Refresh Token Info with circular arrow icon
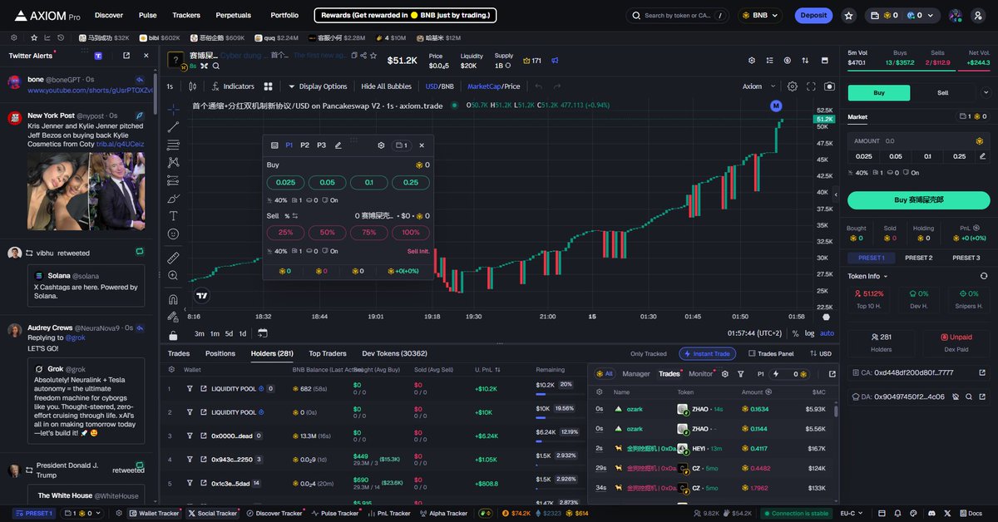 (984, 276)
